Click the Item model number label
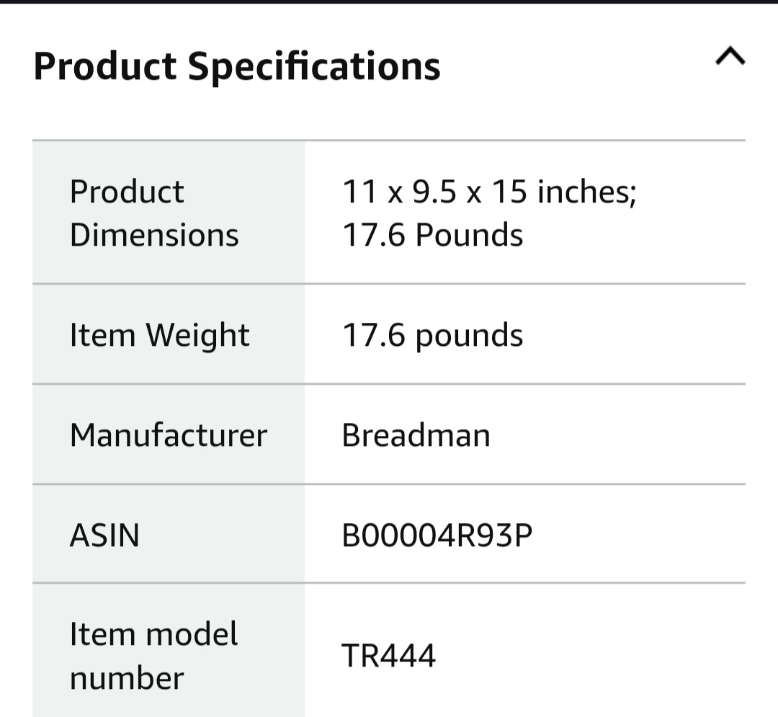778x717 pixels. click(153, 654)
